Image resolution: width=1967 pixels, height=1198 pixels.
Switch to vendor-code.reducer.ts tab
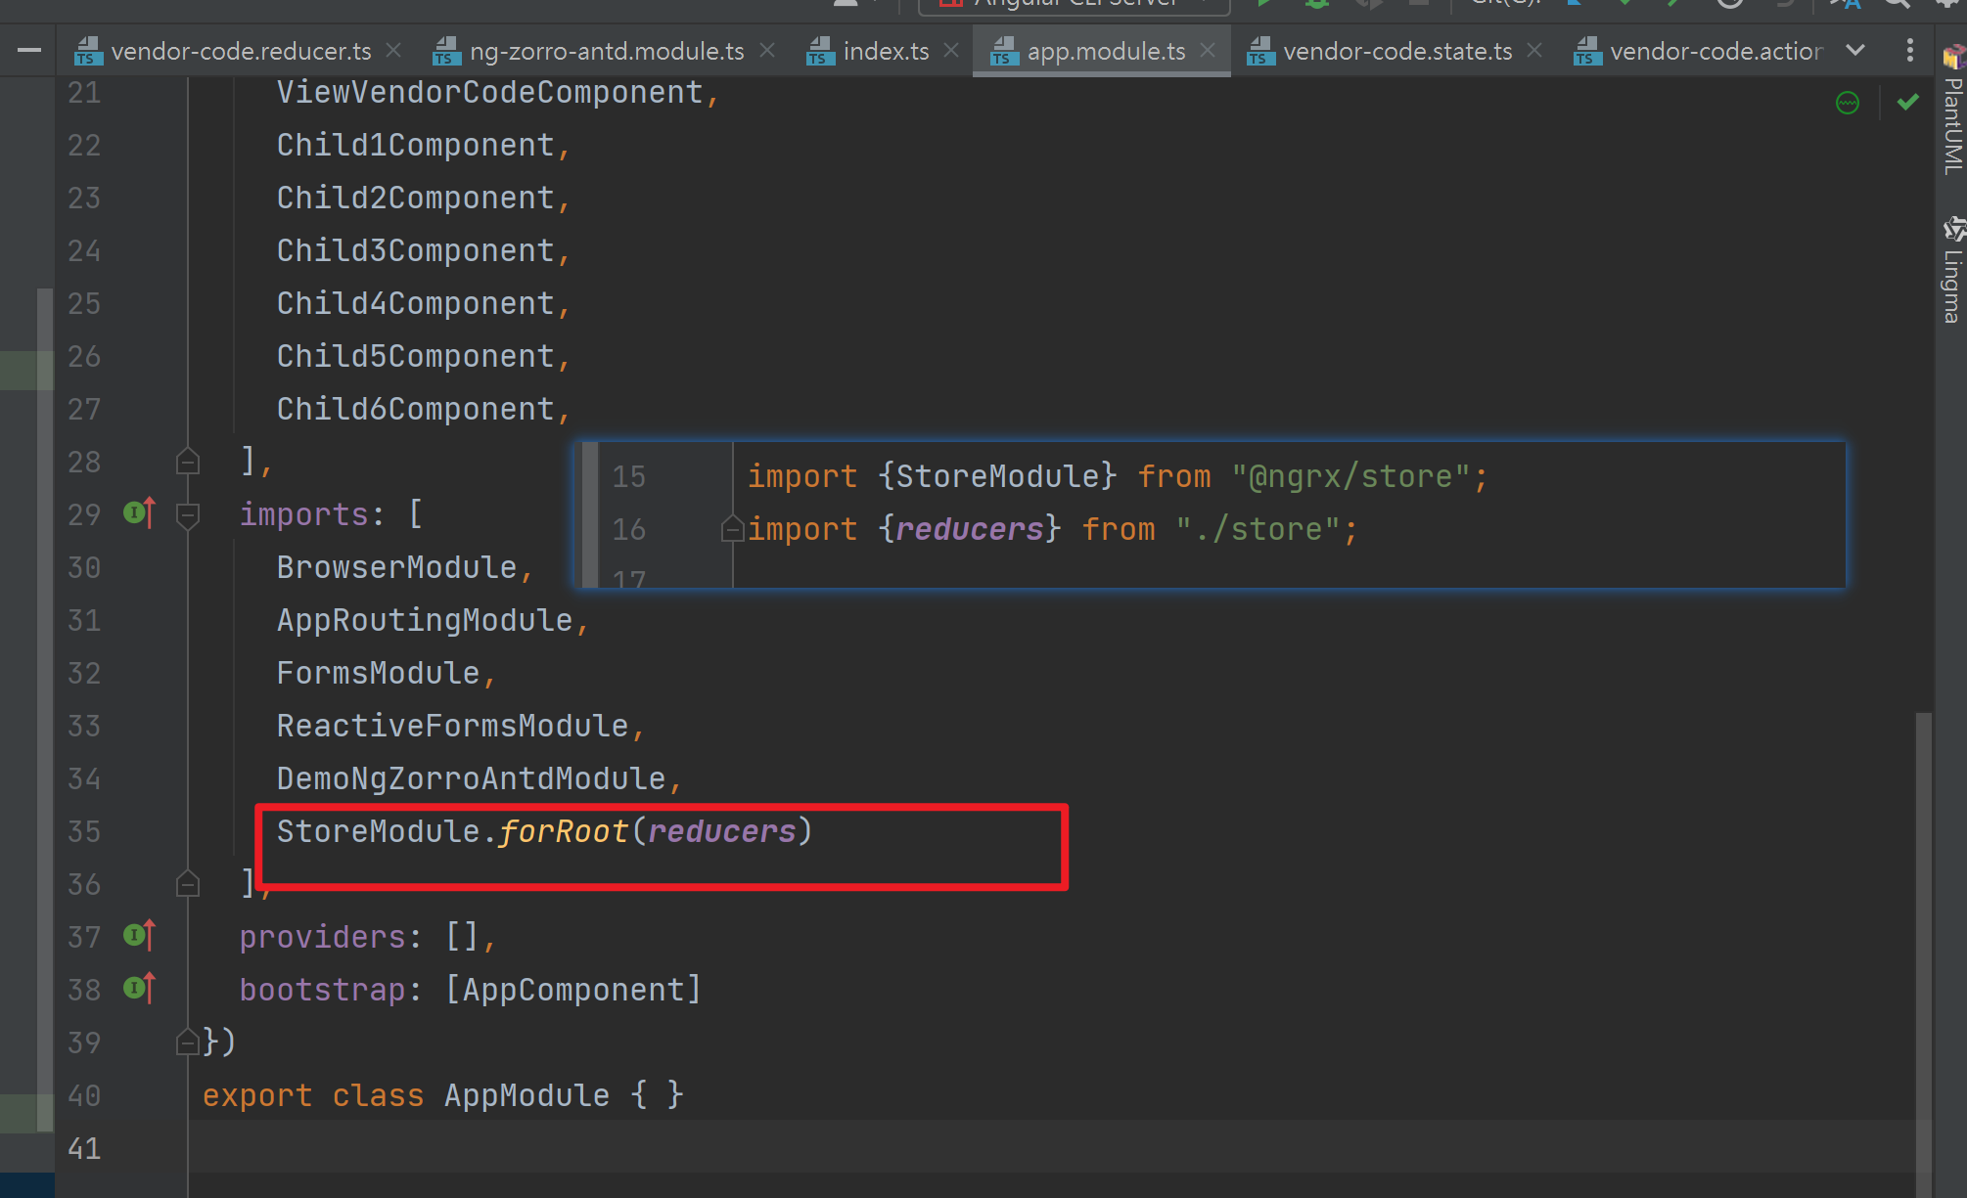[240, 51]
